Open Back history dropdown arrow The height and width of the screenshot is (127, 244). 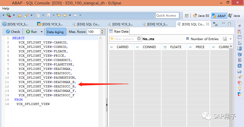point(70,15)
